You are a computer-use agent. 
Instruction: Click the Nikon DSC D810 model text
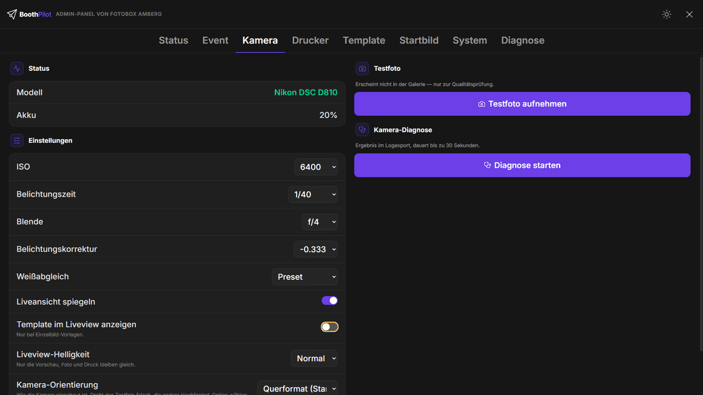click(x=306, y=92)
